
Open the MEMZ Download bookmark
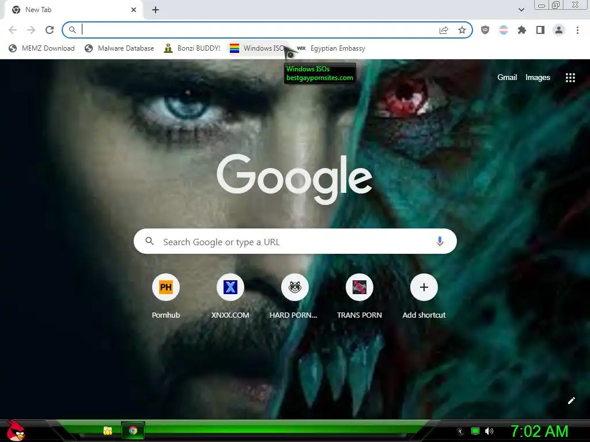(41, 48)
